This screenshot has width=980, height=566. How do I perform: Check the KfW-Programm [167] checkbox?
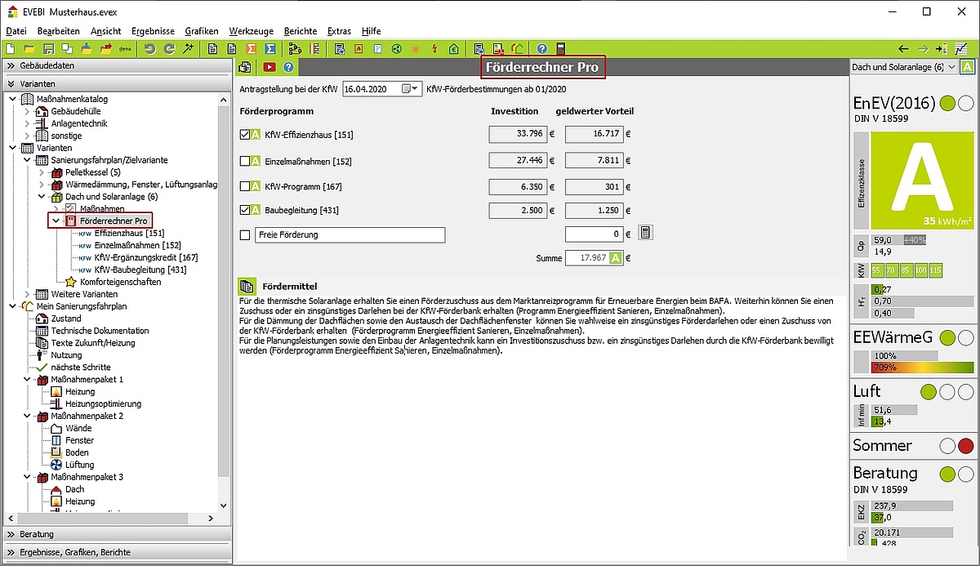click(245, 186)
